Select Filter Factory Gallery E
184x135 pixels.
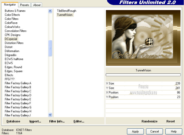(x=18, y=99)
